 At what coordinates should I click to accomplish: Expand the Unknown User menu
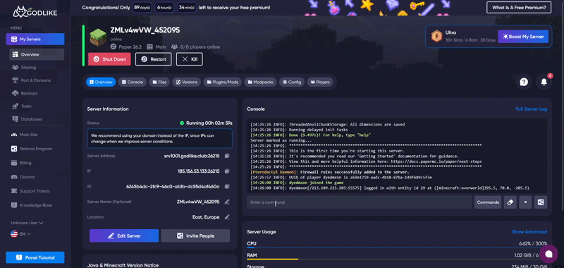[27, 223]
